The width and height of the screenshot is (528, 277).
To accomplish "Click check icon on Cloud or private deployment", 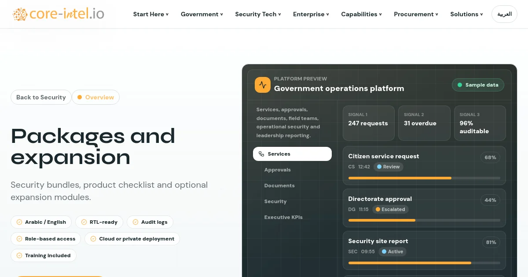I will [93, 239].
